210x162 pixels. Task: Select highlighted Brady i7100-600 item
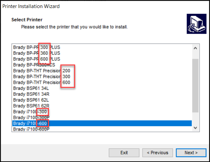[x=30, y=124]
